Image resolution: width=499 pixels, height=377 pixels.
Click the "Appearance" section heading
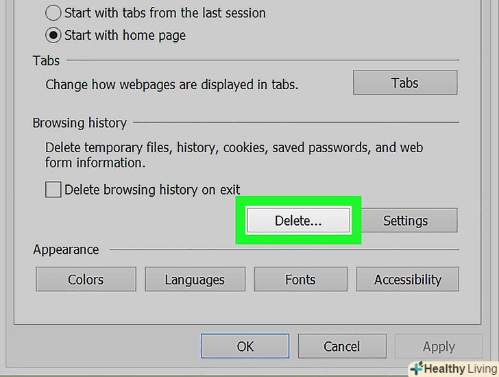[66, 250]
